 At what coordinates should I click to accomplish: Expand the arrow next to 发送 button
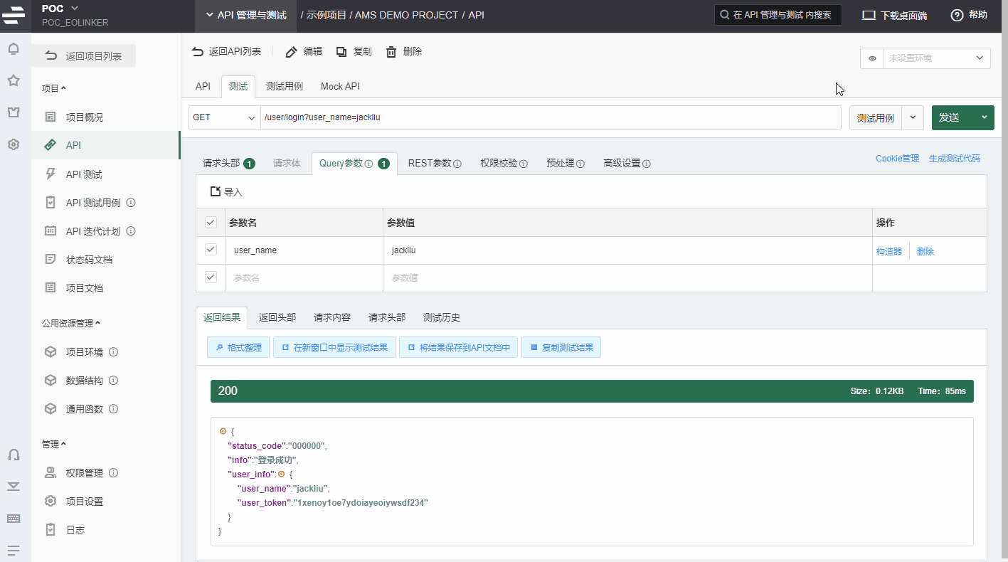pos(984,118)
